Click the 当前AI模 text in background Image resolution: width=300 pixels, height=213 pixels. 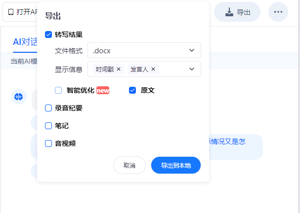(24, 61)
